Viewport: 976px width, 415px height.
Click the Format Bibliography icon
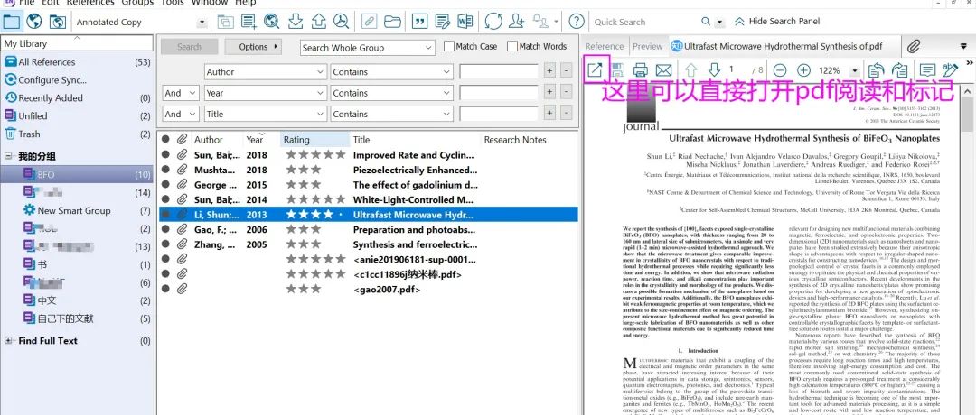pos(443,22)
